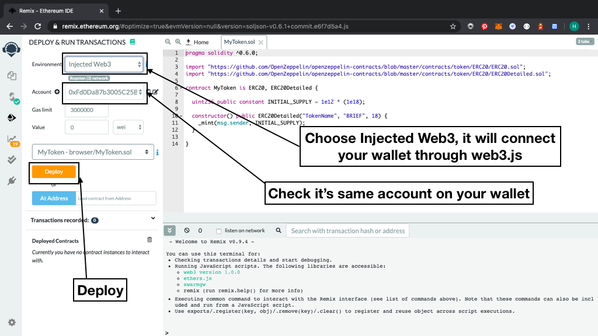
Task: Open the unit testing double-check icon
Action: pyautogui.click(x=12, y=160)
